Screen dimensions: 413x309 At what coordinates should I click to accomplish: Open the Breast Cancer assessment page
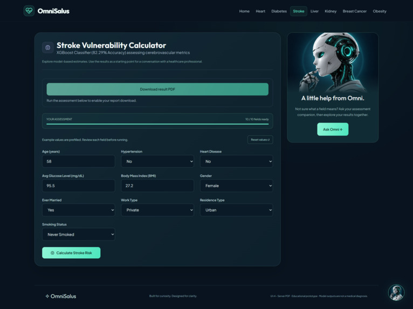(x=354, y=11)
